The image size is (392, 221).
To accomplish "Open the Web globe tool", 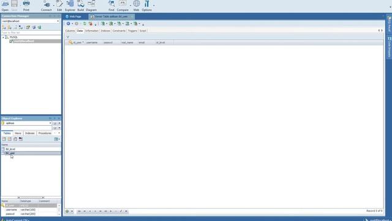I will (136, 6).
